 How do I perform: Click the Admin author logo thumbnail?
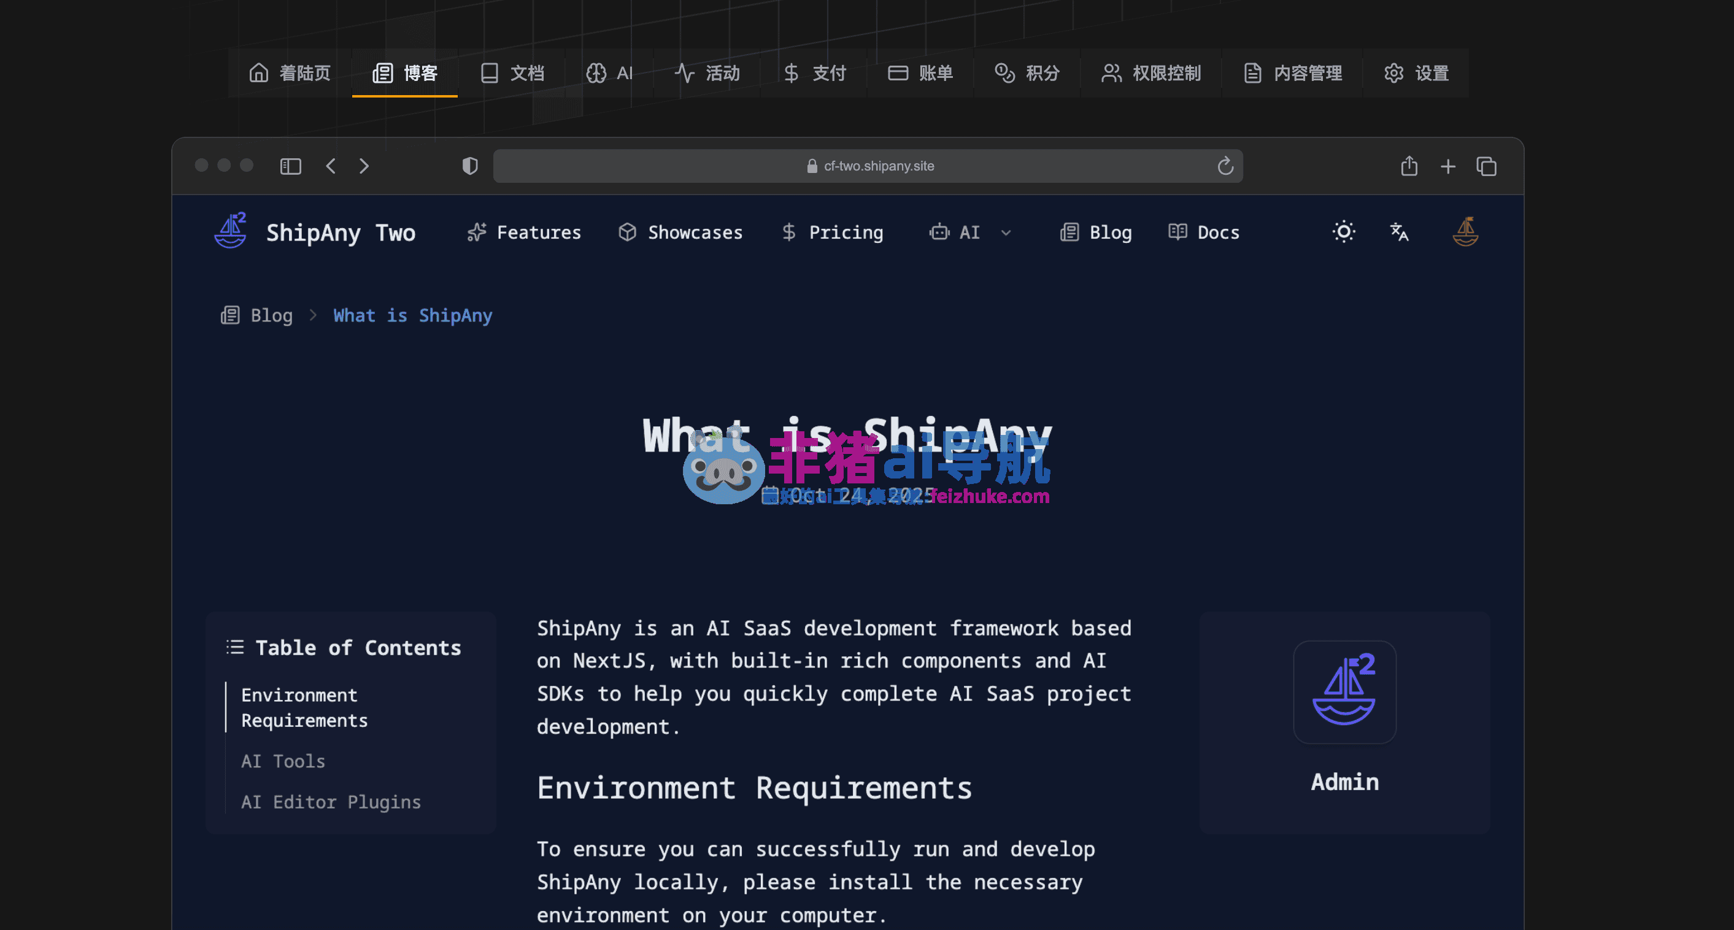(1344, 692)
